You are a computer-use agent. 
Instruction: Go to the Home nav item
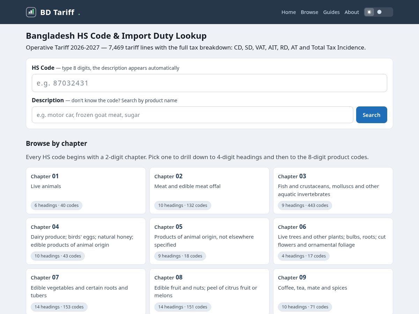pyautogui.click(x=289, y=12)
